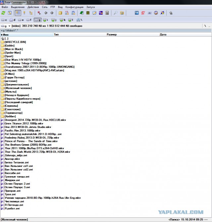The width and height of the screenshot is (212, 222).
Task: Open the Запуск menu
Action: [91, 7]
